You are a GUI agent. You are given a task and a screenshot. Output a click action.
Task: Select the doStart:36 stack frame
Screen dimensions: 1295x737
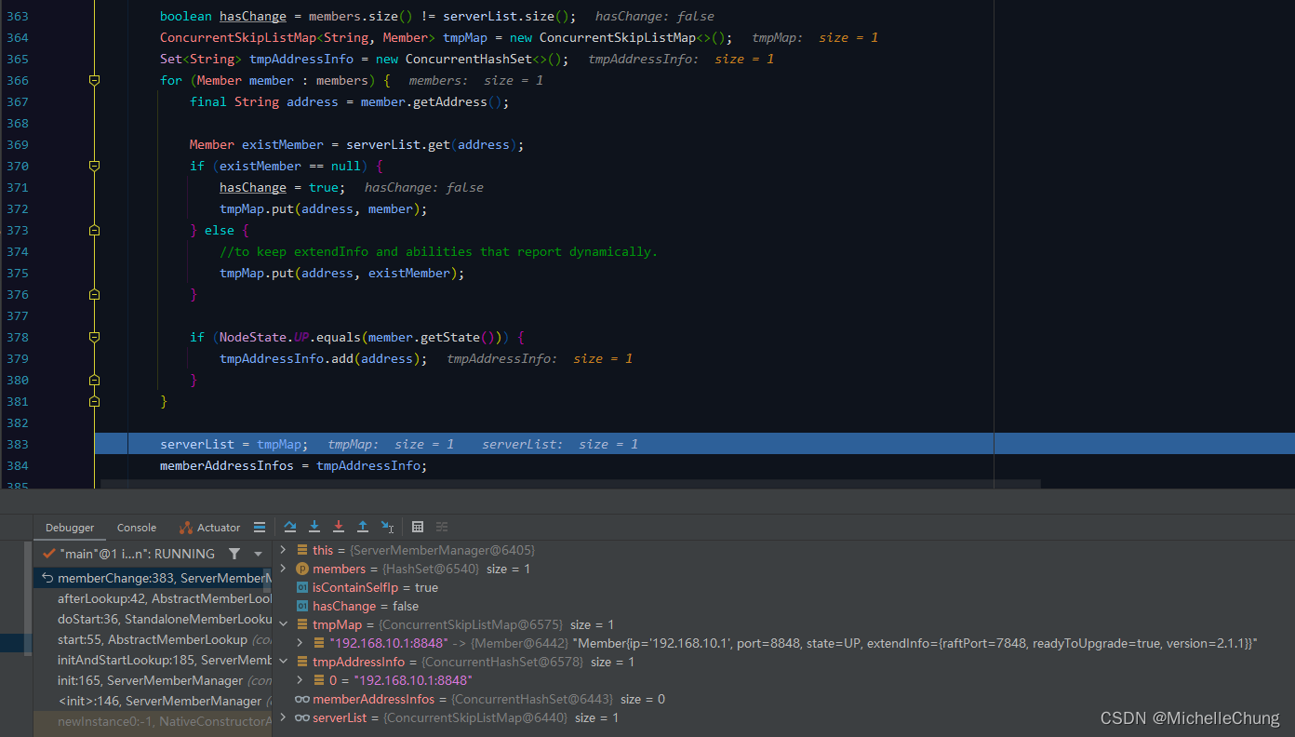tap(154, 619)
